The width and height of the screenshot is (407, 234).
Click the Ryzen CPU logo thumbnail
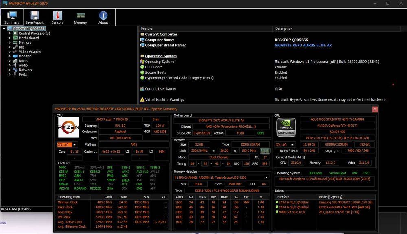(68, 127)
